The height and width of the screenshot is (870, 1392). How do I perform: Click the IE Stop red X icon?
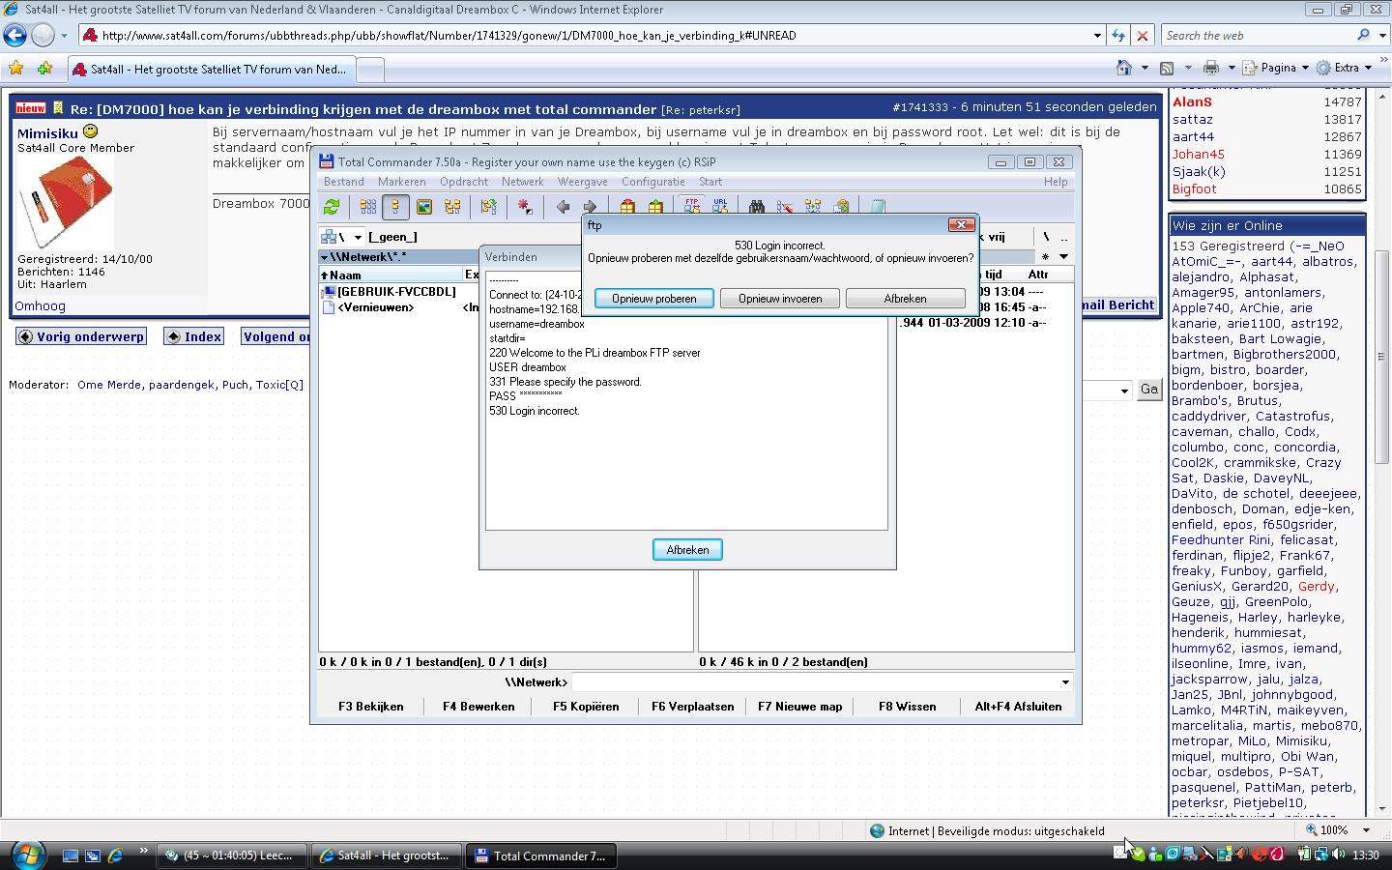coord(1142,36)
